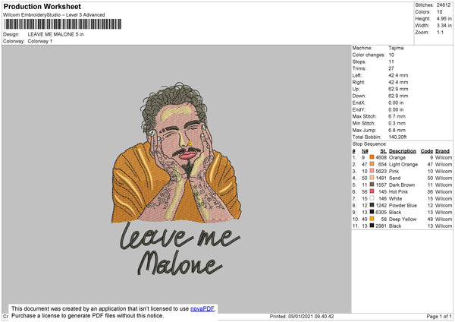Click the 'Page 1 of 1' footer text

pyautogui.click(x=439, y=316)
